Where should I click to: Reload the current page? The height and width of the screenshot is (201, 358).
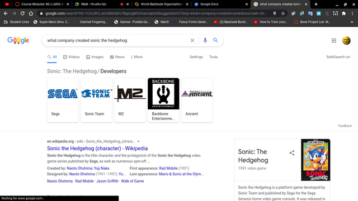click(x=22, y=13)
